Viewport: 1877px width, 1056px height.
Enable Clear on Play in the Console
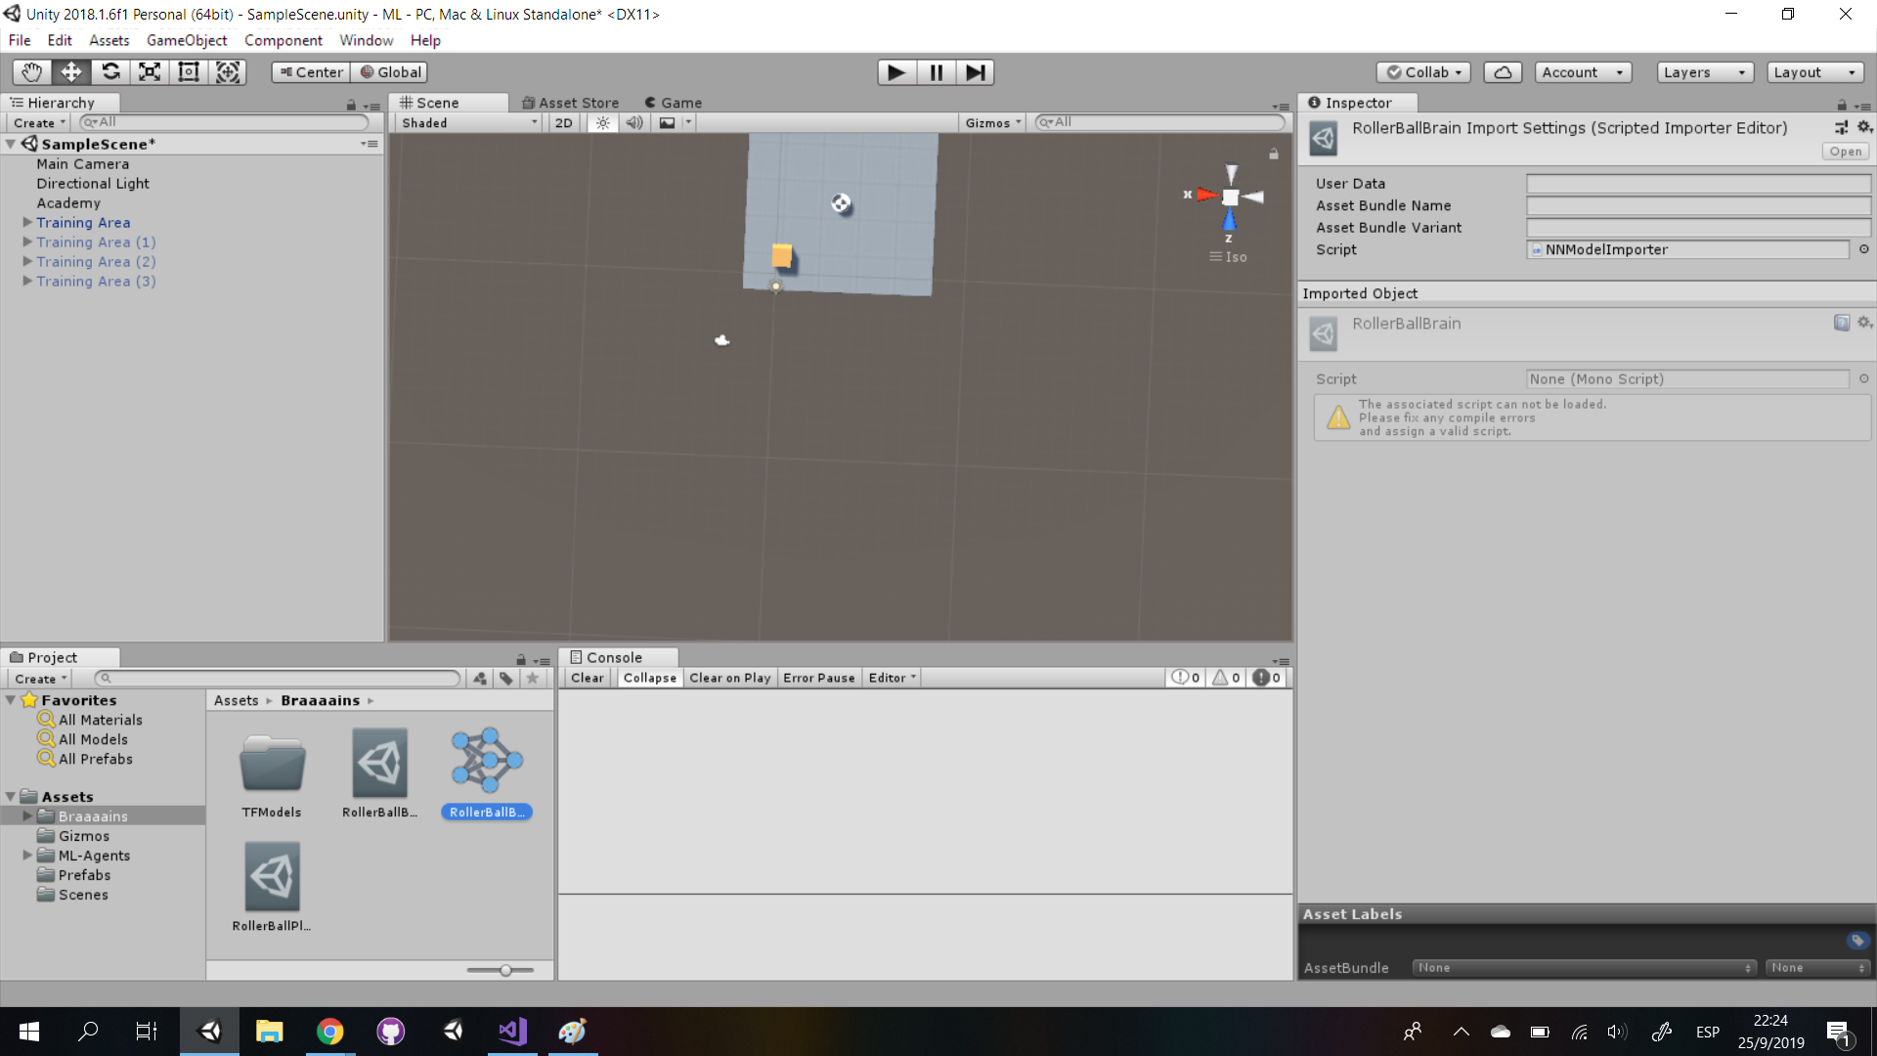pyautogui.click(x=729, y=678)
